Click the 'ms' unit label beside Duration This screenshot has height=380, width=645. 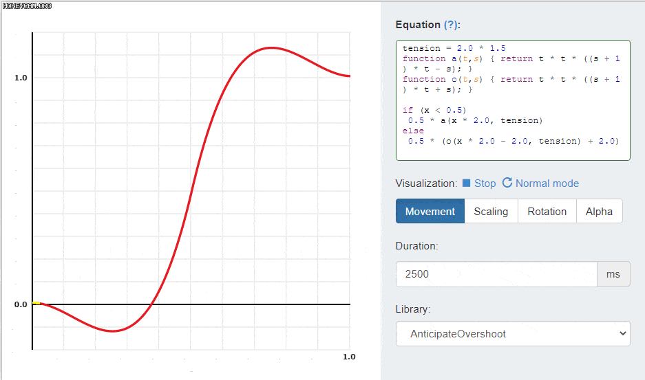click(x=613, y=274)
